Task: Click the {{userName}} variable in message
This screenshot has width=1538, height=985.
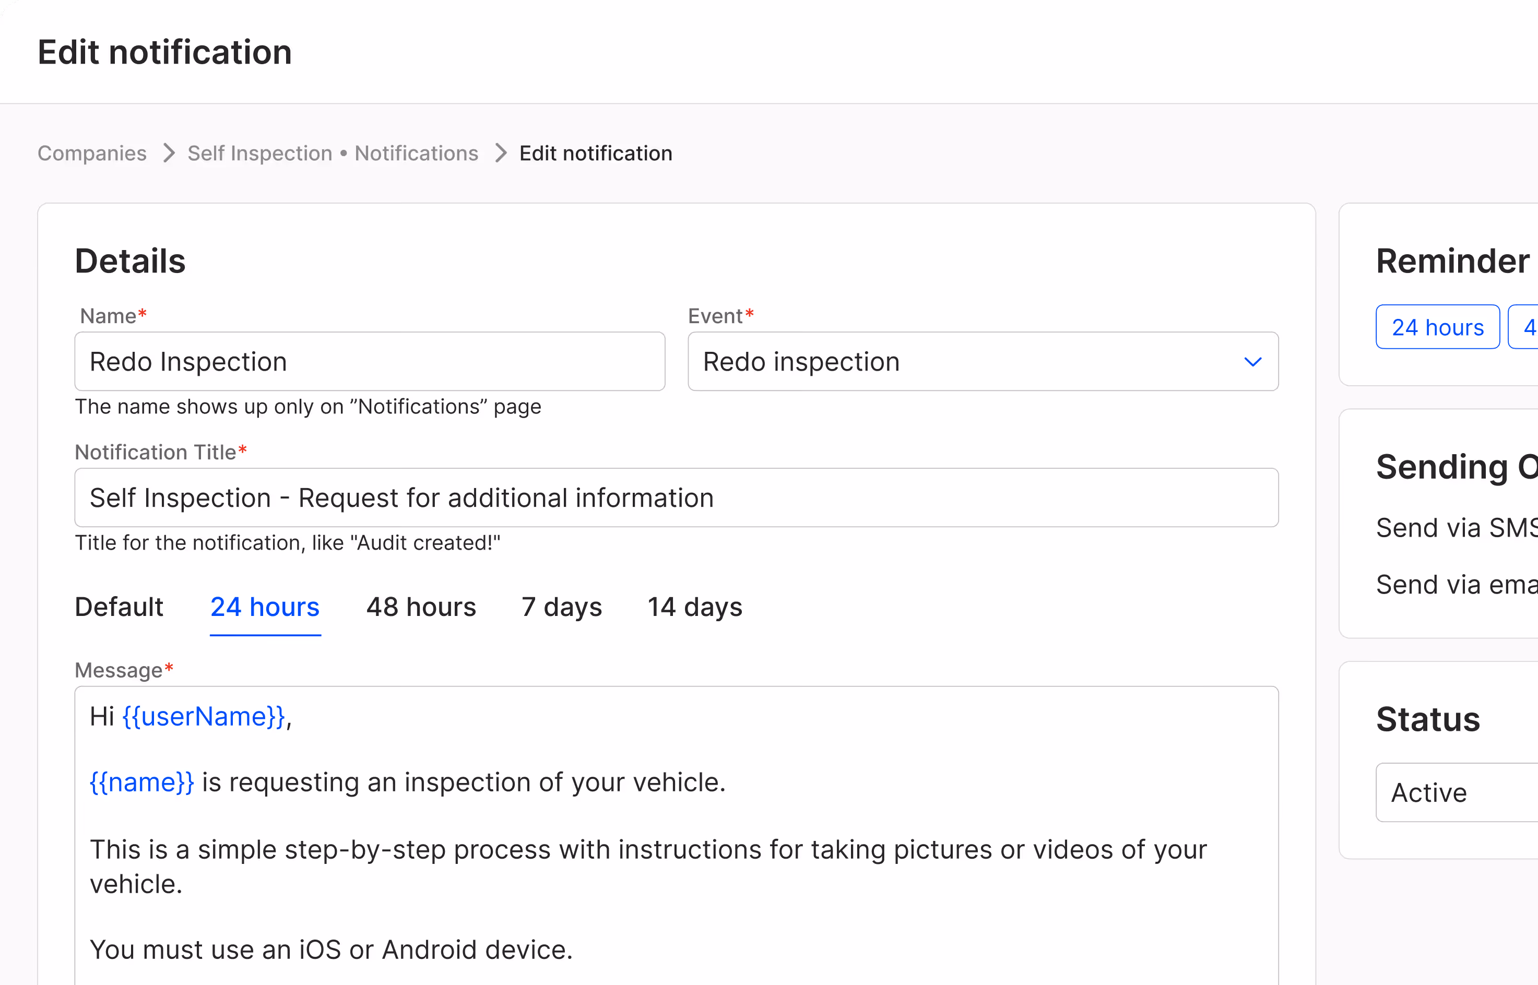Action: coord(204,716)
